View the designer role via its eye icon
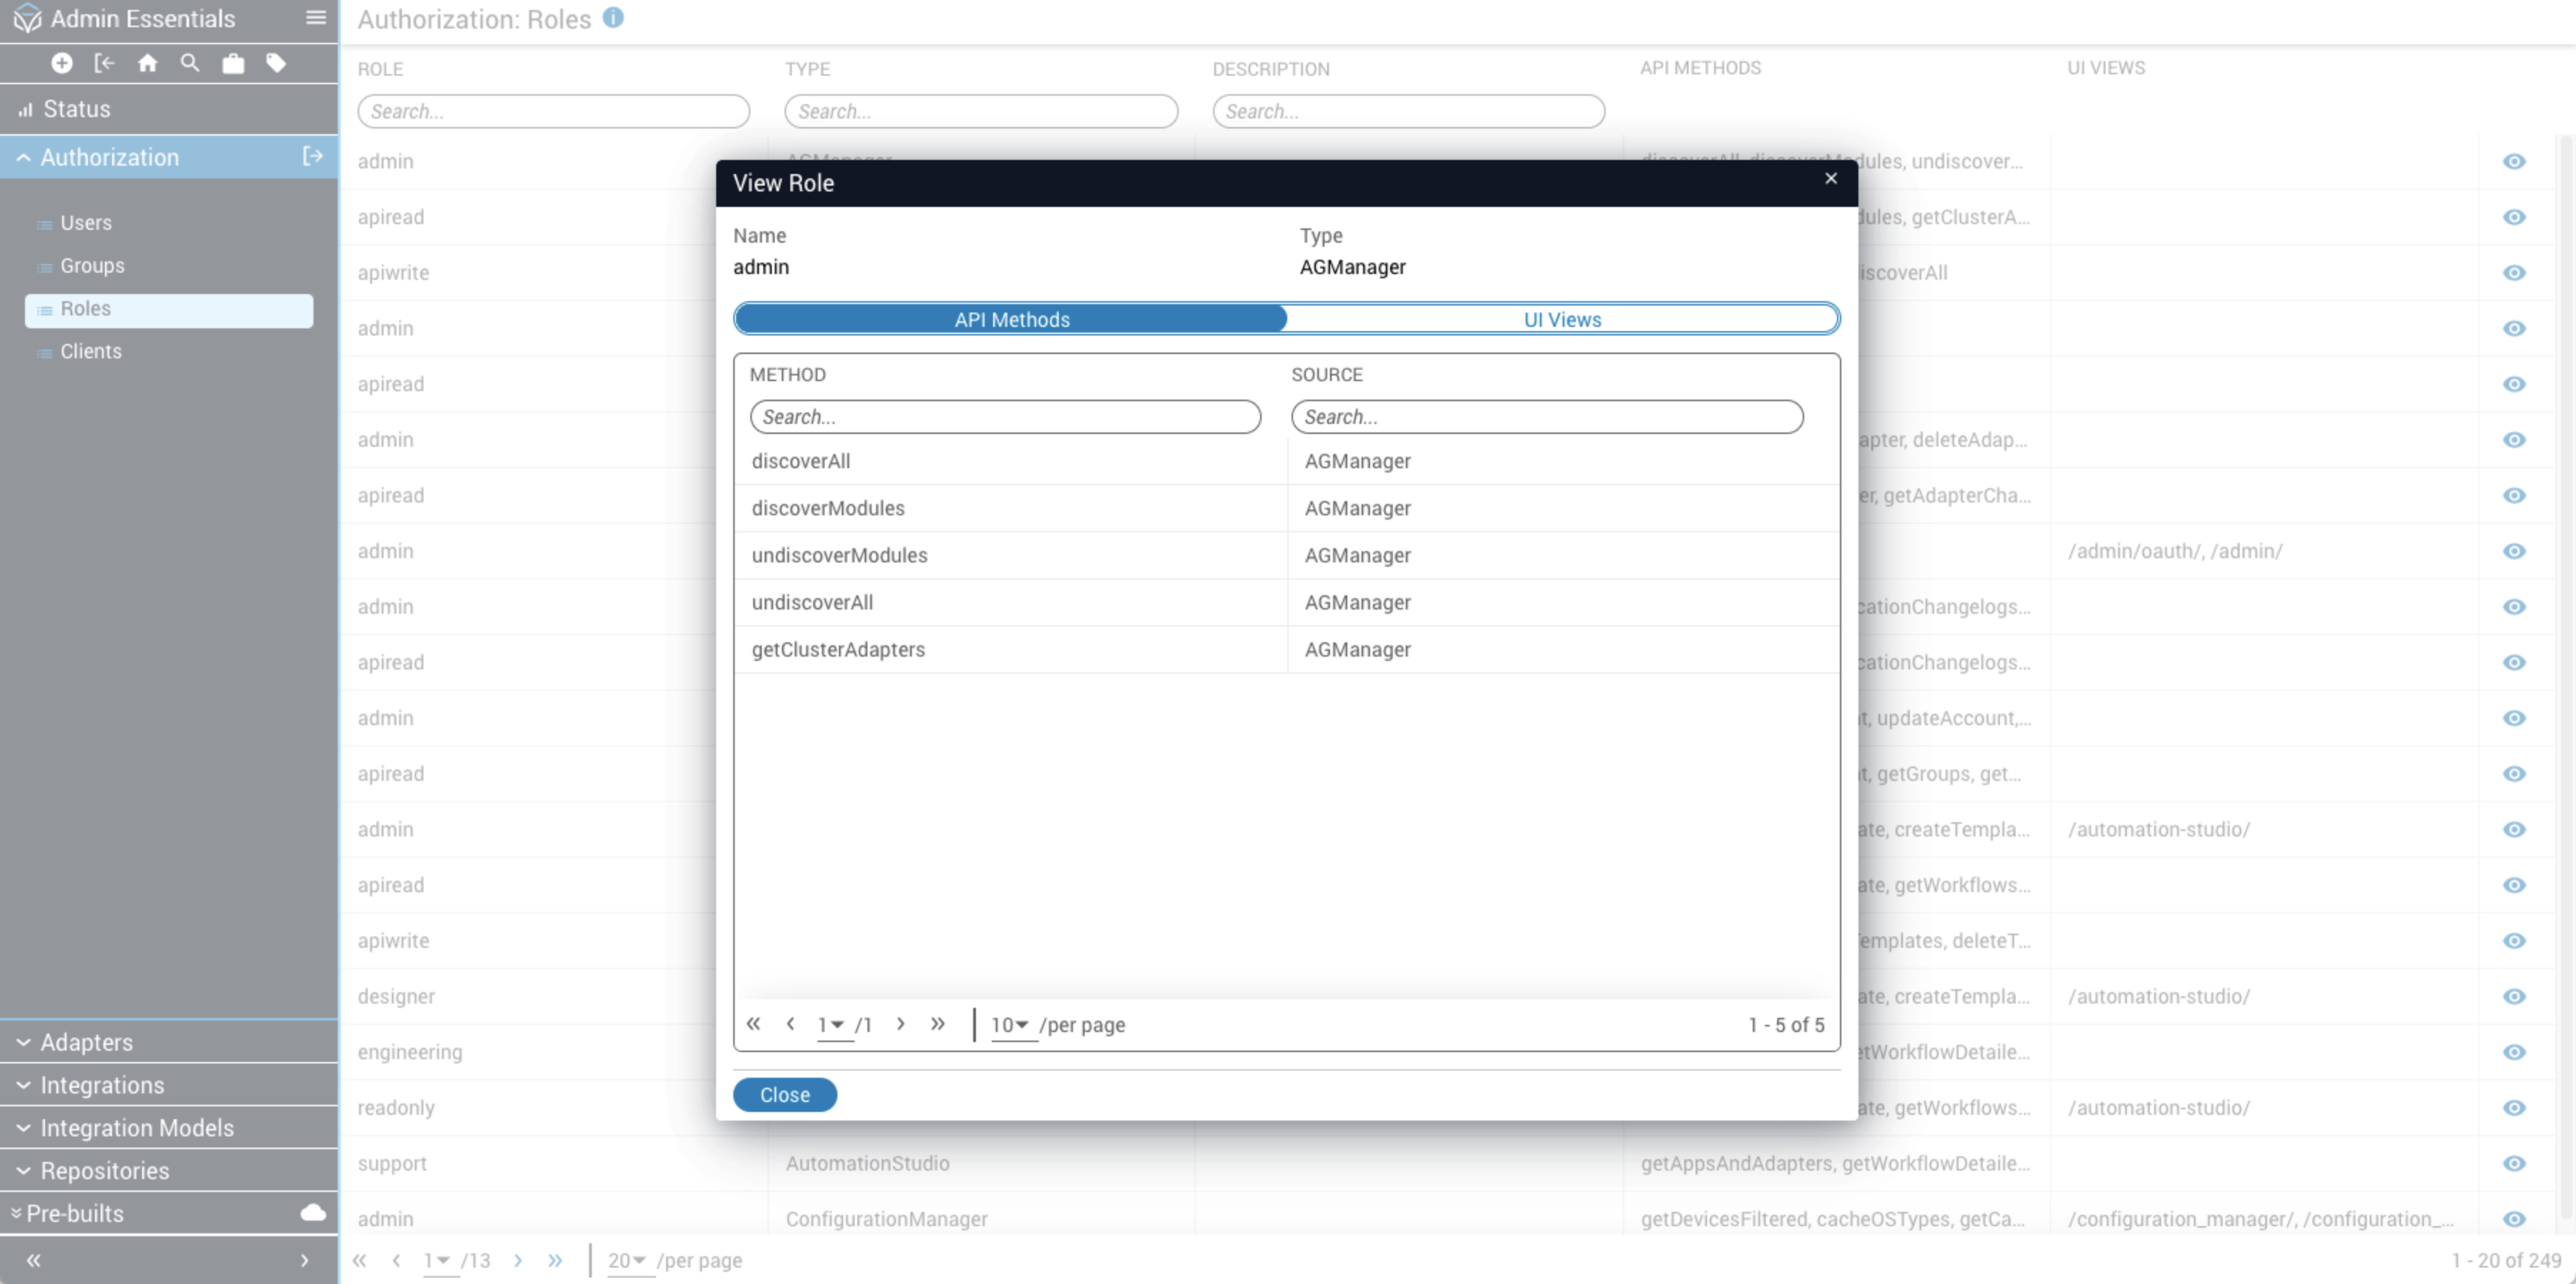Image resolution: width=2576 pixels, height=1284 pixels. pyautogui.click(x=2514, y=996)
